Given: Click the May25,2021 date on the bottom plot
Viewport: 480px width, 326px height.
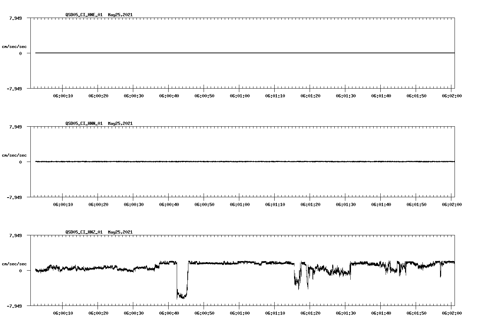Looking at the screenshot, I should 120,233.
